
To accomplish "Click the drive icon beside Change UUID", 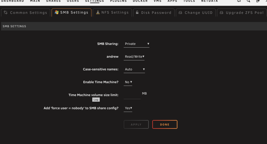I will 180,13.
